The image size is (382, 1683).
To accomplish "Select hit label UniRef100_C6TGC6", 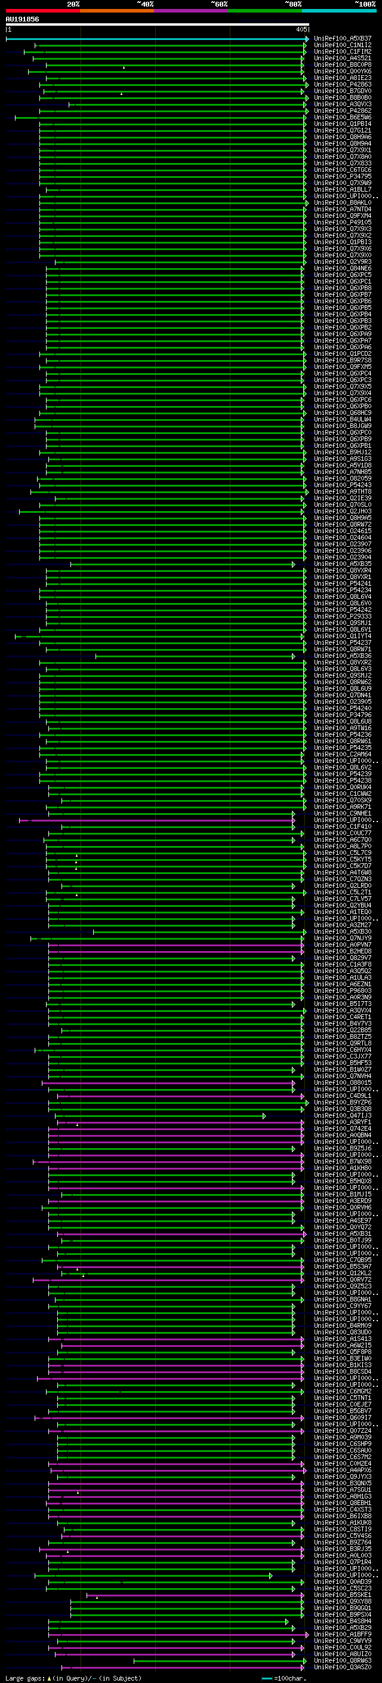I will [x=343, y=170].
